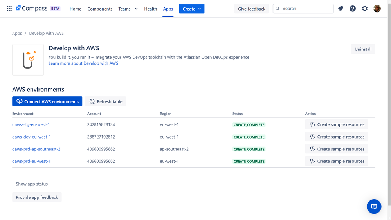Screen dimensions: 391x220
Task: Expand the Teams dropdown chevron
Action: click(x=136, y=9)
